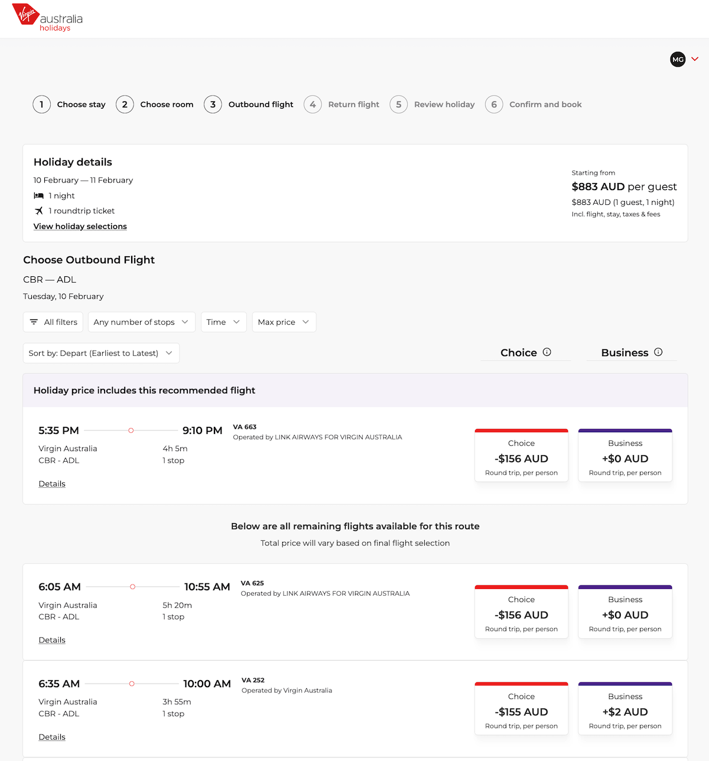Image resolution: width=709 pixels, height=761 pixels.
Task: Click the airplane icon beside roundtrip ticket
Action: [x=38, y=210]
